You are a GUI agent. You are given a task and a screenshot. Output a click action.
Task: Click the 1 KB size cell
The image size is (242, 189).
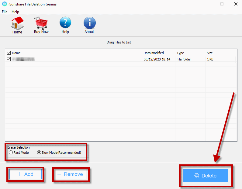click(x=210, y=59)
